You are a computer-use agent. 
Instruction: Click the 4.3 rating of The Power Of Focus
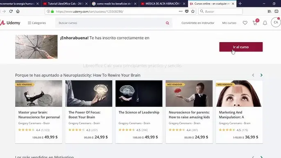[x=88, y=130]
